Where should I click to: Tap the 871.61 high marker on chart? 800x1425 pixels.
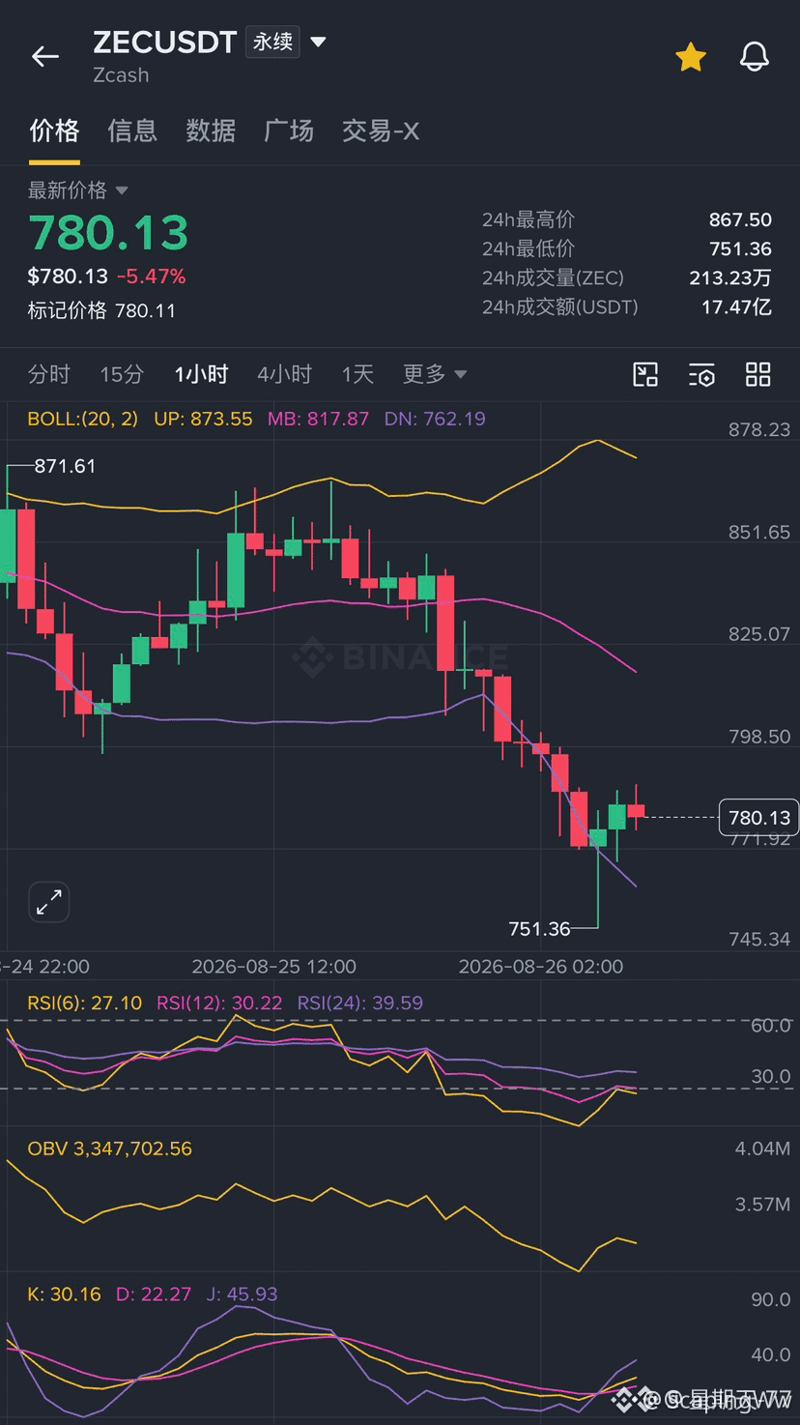click(65, 465)
